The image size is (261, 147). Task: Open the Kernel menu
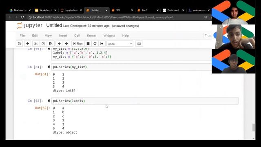(91, 36)
